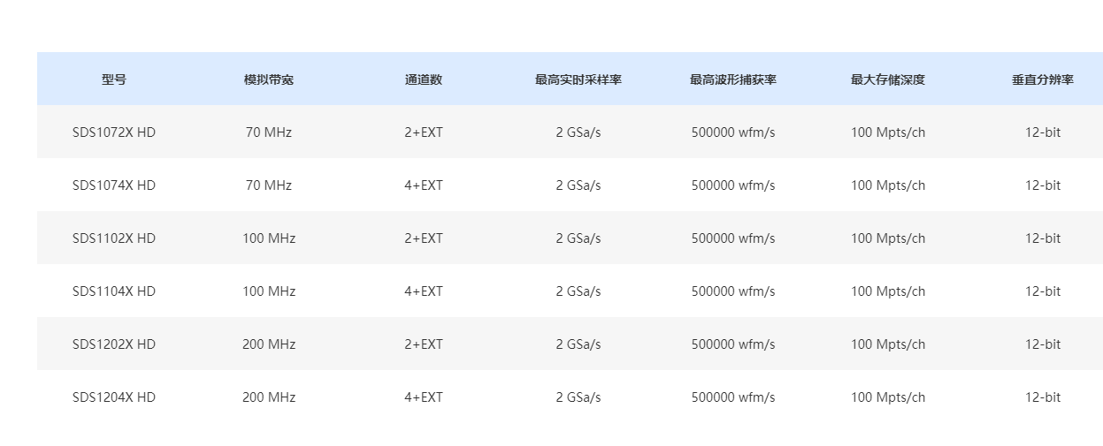Select 2 GSa/s cell in SDS1104X HD row
The image size is (1103, 446).
pyautogui.click(x=578, y=291)
